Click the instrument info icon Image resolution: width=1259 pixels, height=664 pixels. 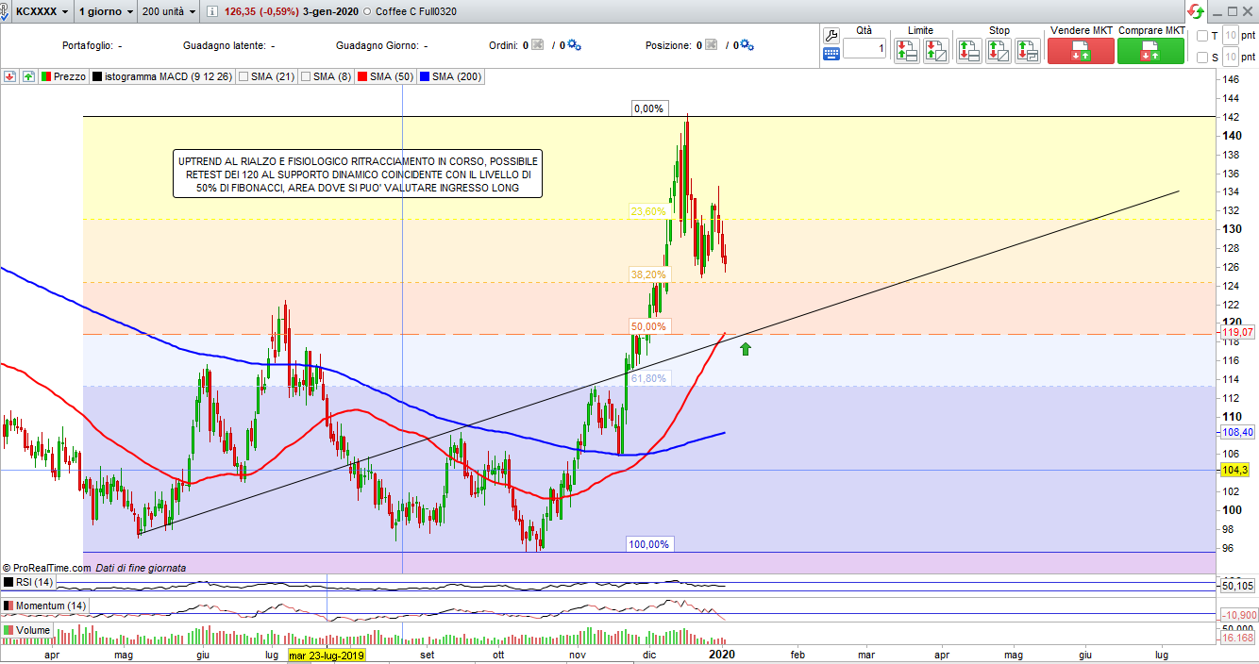tap(212, 12)
